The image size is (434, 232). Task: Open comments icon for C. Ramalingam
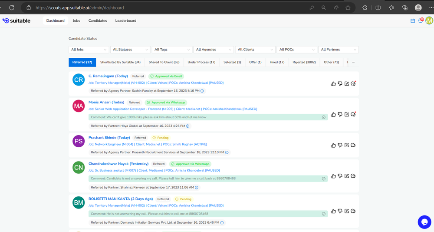[x=353, y=84]
